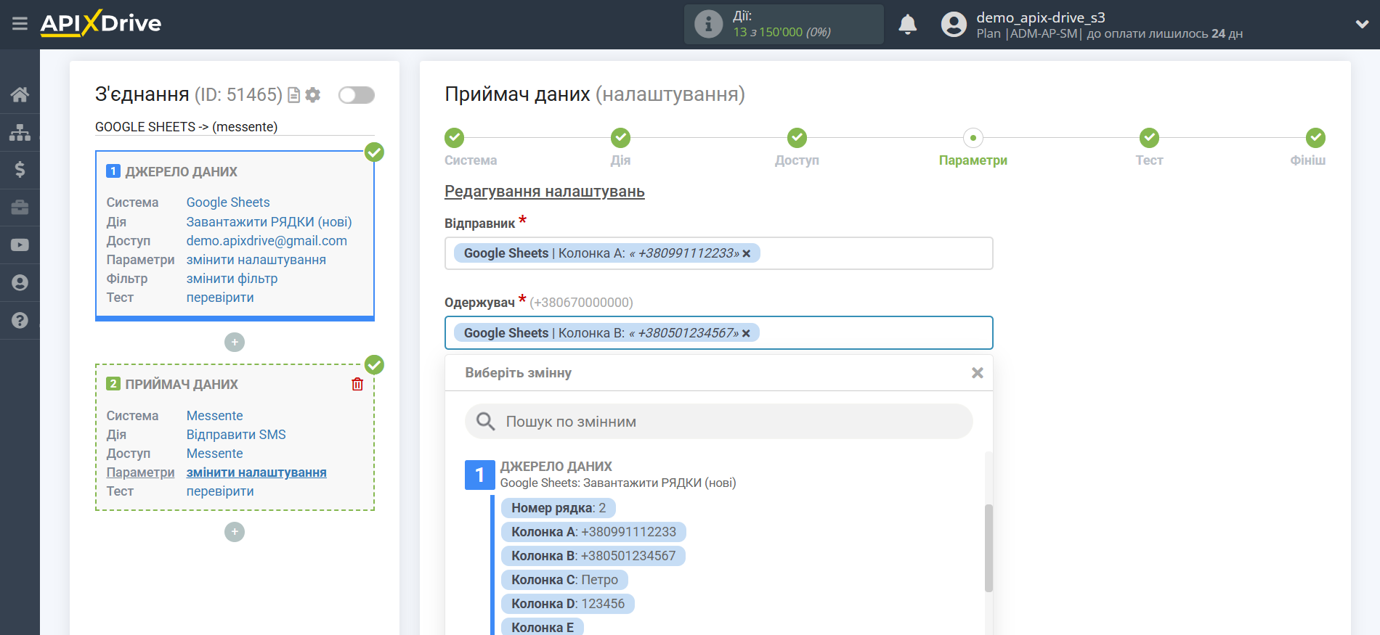Click перевірити link in data source block
This screenshot has height=635, width=1380.
tap(220, 298)
